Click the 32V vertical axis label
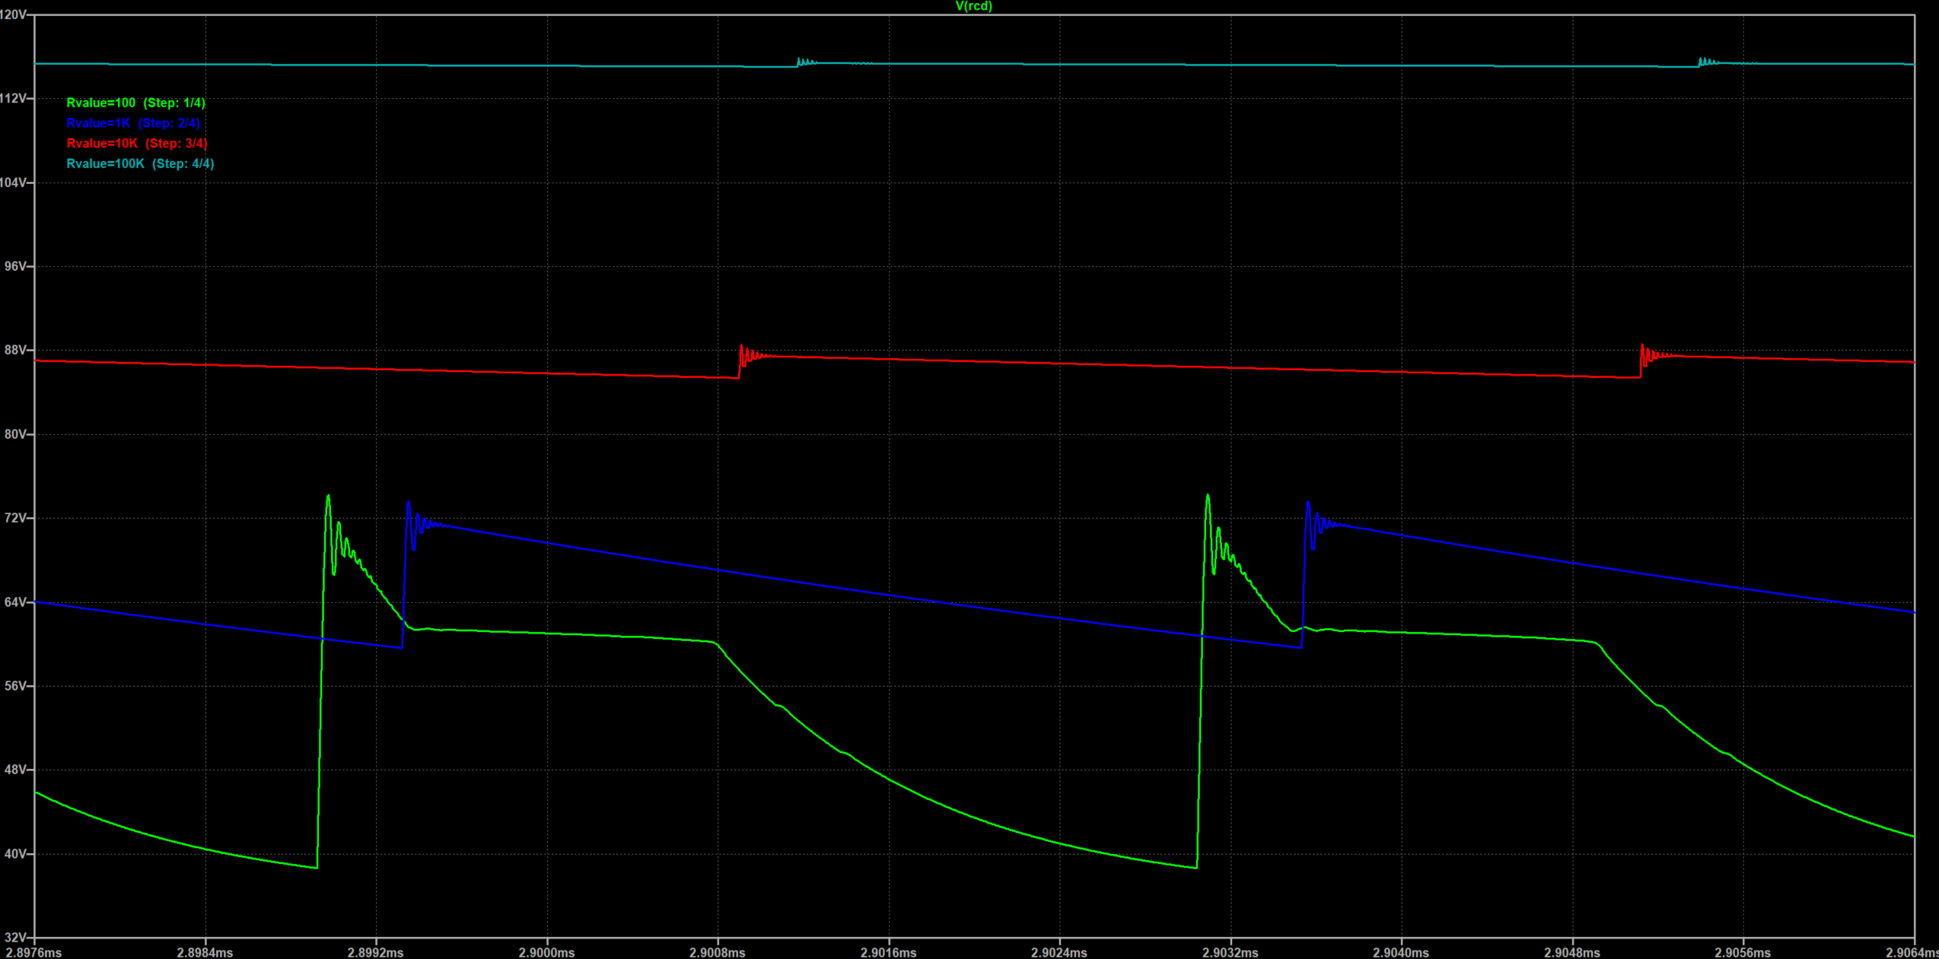The height and width of the screenshot is (959, 1939). (x=15, y=937)
